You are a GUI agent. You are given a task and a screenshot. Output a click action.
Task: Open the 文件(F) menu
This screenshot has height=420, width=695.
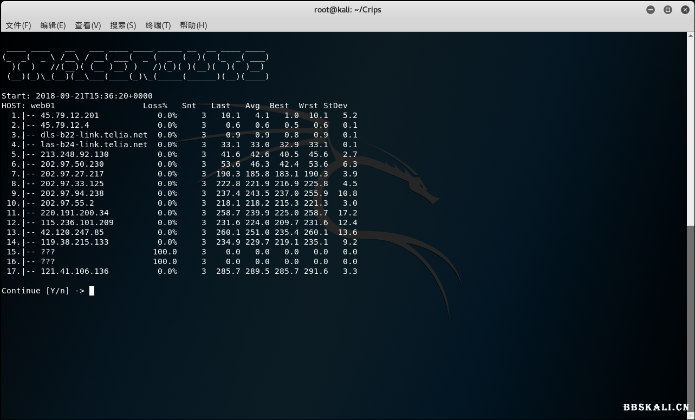(x=18, y=25)
